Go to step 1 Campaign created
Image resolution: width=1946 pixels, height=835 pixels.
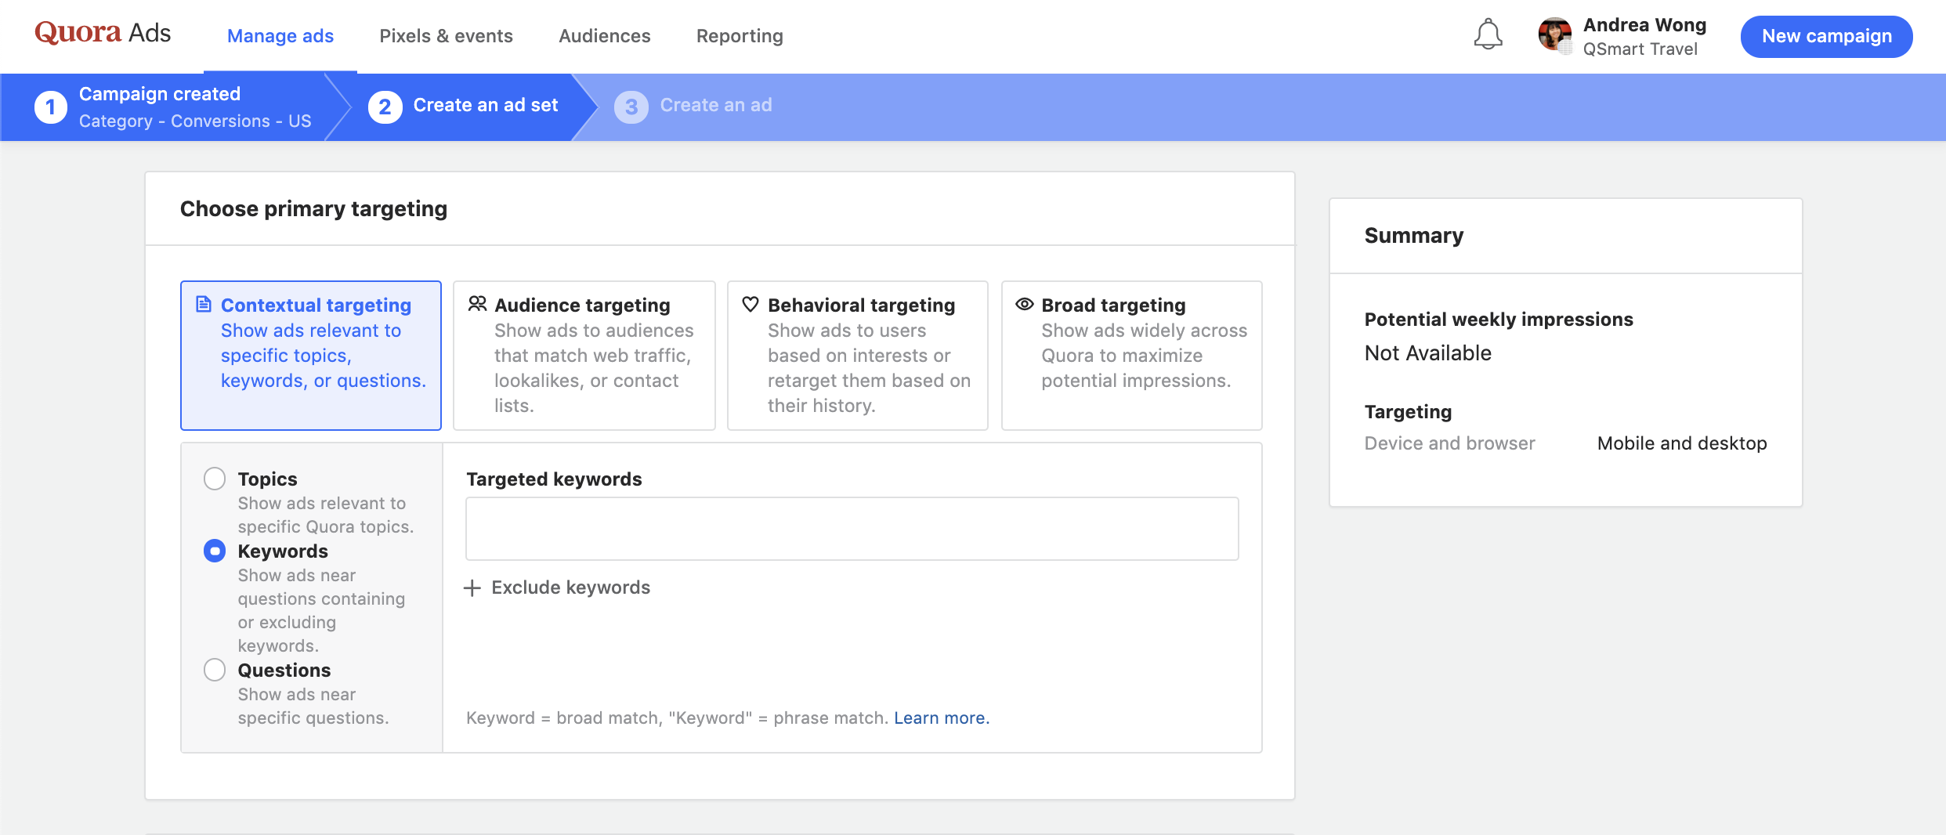(160, 107)
